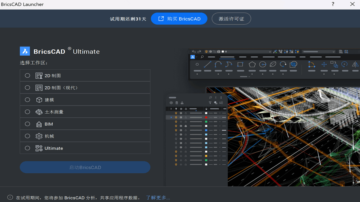360x202 pixels.
Task: Click the BIM building icon
Action: tap(39, 124)
